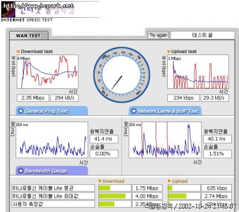The height and width of the screenshot is (212, 239).
Task: Click the INTERNET SPEED TEST title text
Action: pos(27,20)
